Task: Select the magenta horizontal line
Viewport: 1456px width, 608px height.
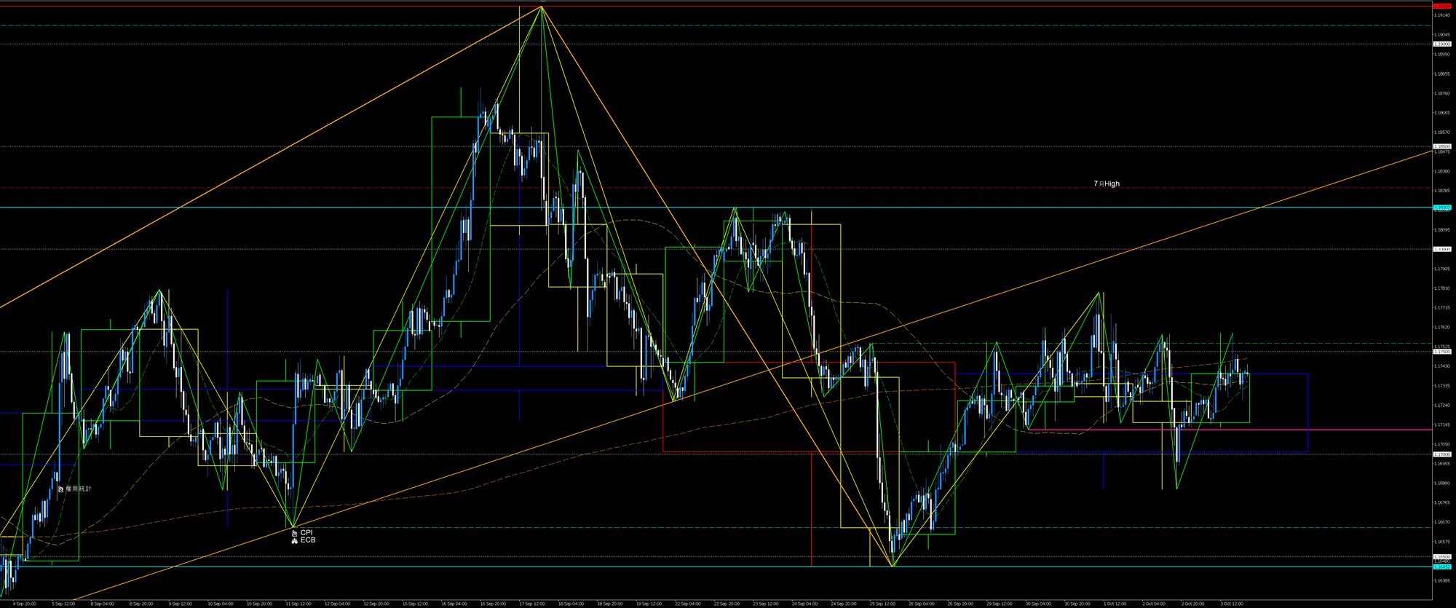Action: (1238, 430)
